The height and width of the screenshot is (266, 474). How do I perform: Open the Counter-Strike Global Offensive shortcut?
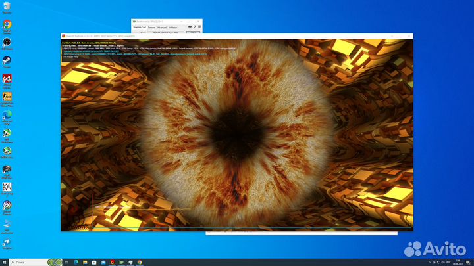click(x=7, y=99)
